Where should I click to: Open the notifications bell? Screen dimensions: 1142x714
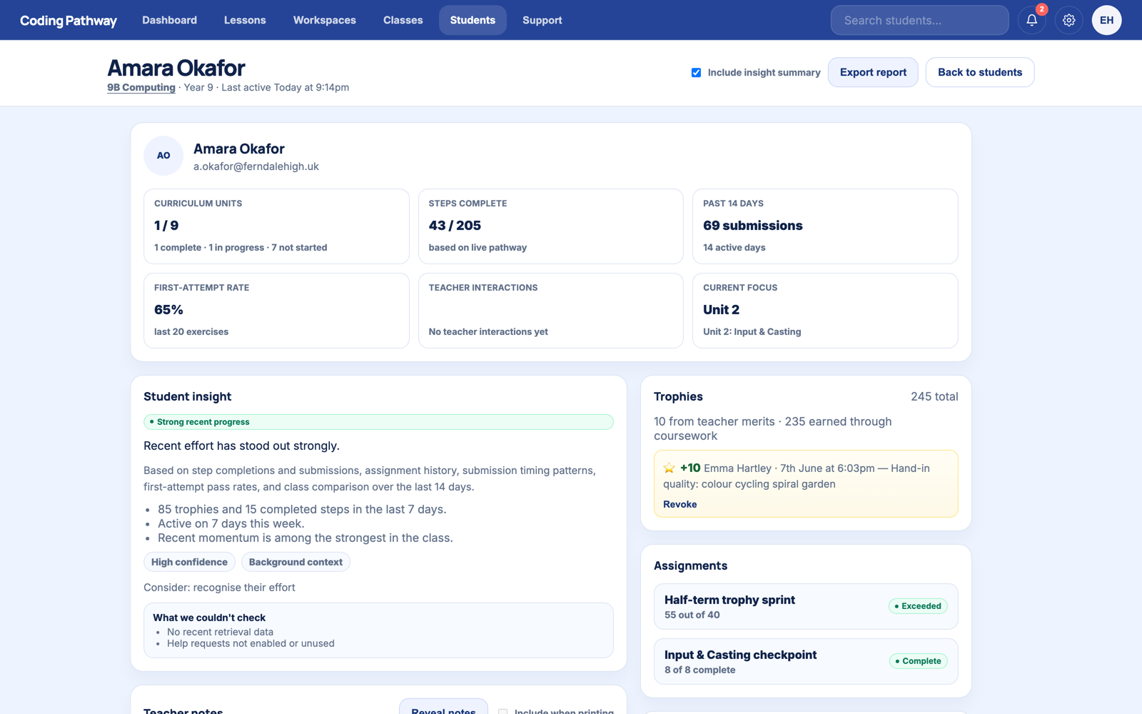[x=1031, y=20]
